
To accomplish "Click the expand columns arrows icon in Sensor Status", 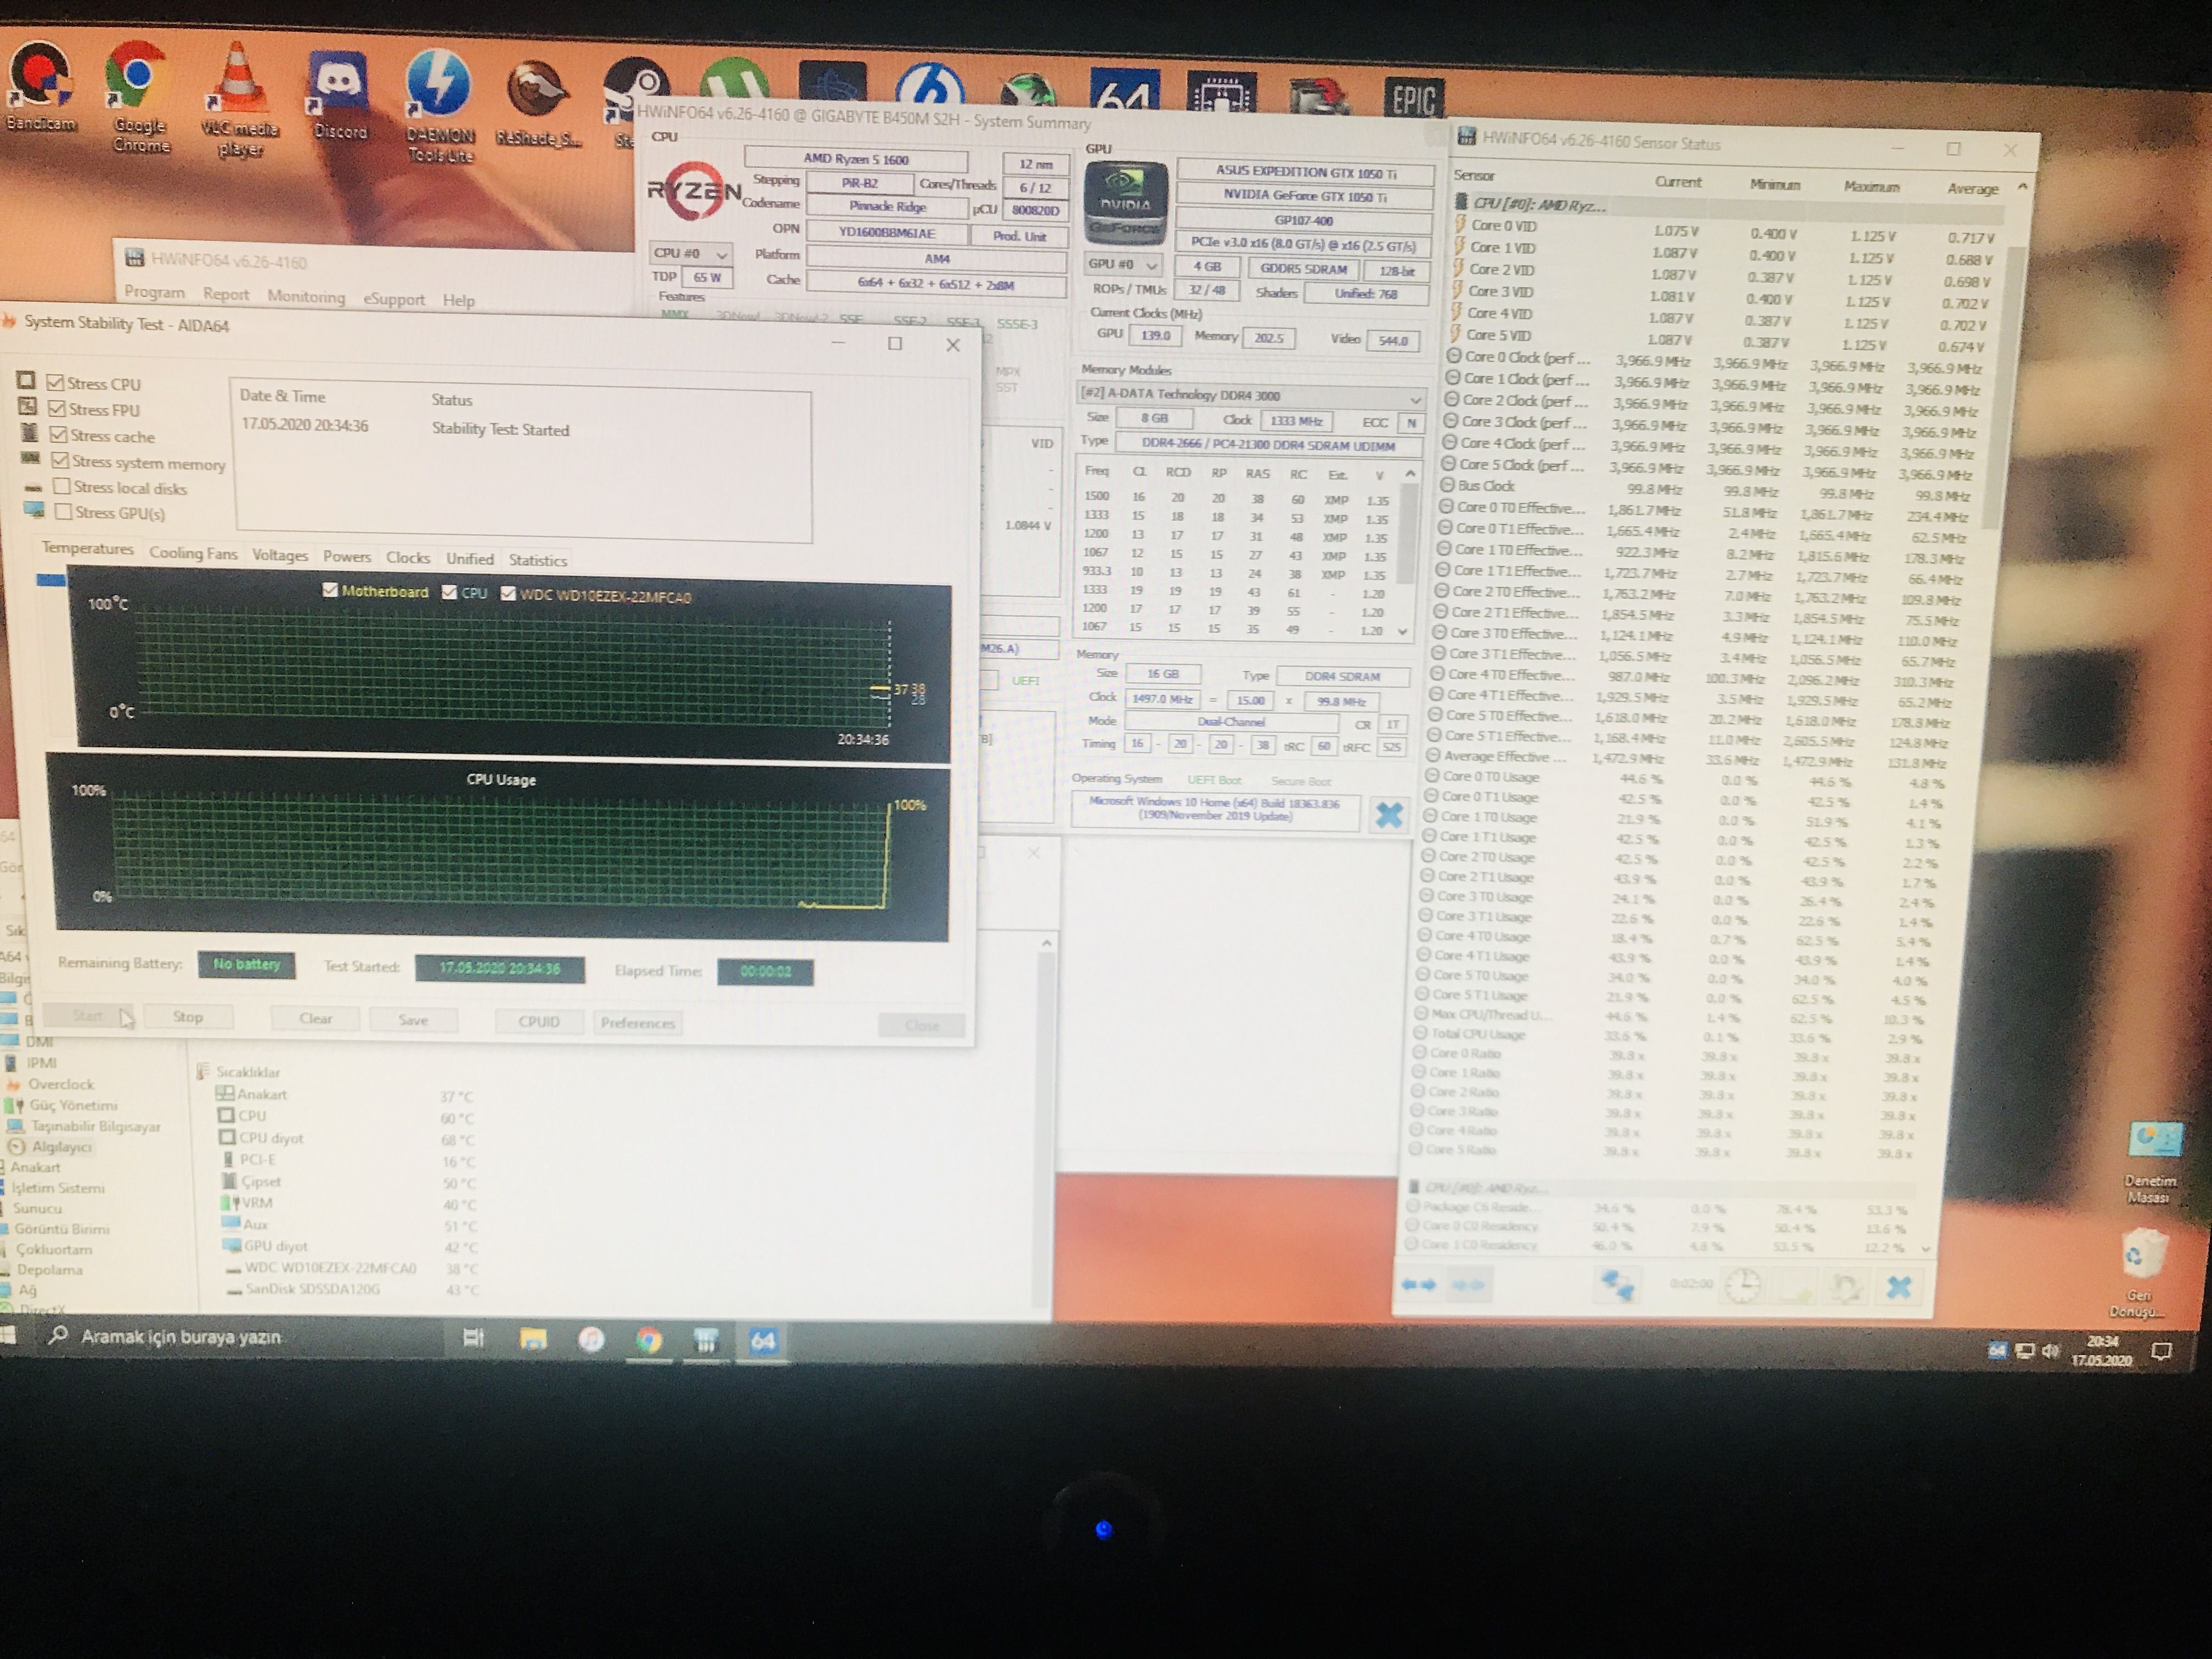I will point(1419,1285).
